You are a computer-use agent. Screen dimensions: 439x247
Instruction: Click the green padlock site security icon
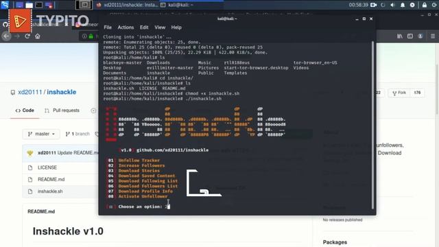[x=91, y=36]
